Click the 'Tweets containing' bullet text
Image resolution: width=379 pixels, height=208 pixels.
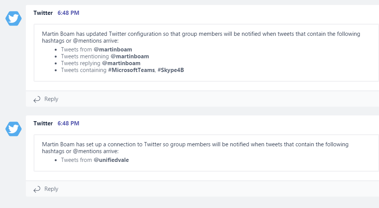point(84,70)
